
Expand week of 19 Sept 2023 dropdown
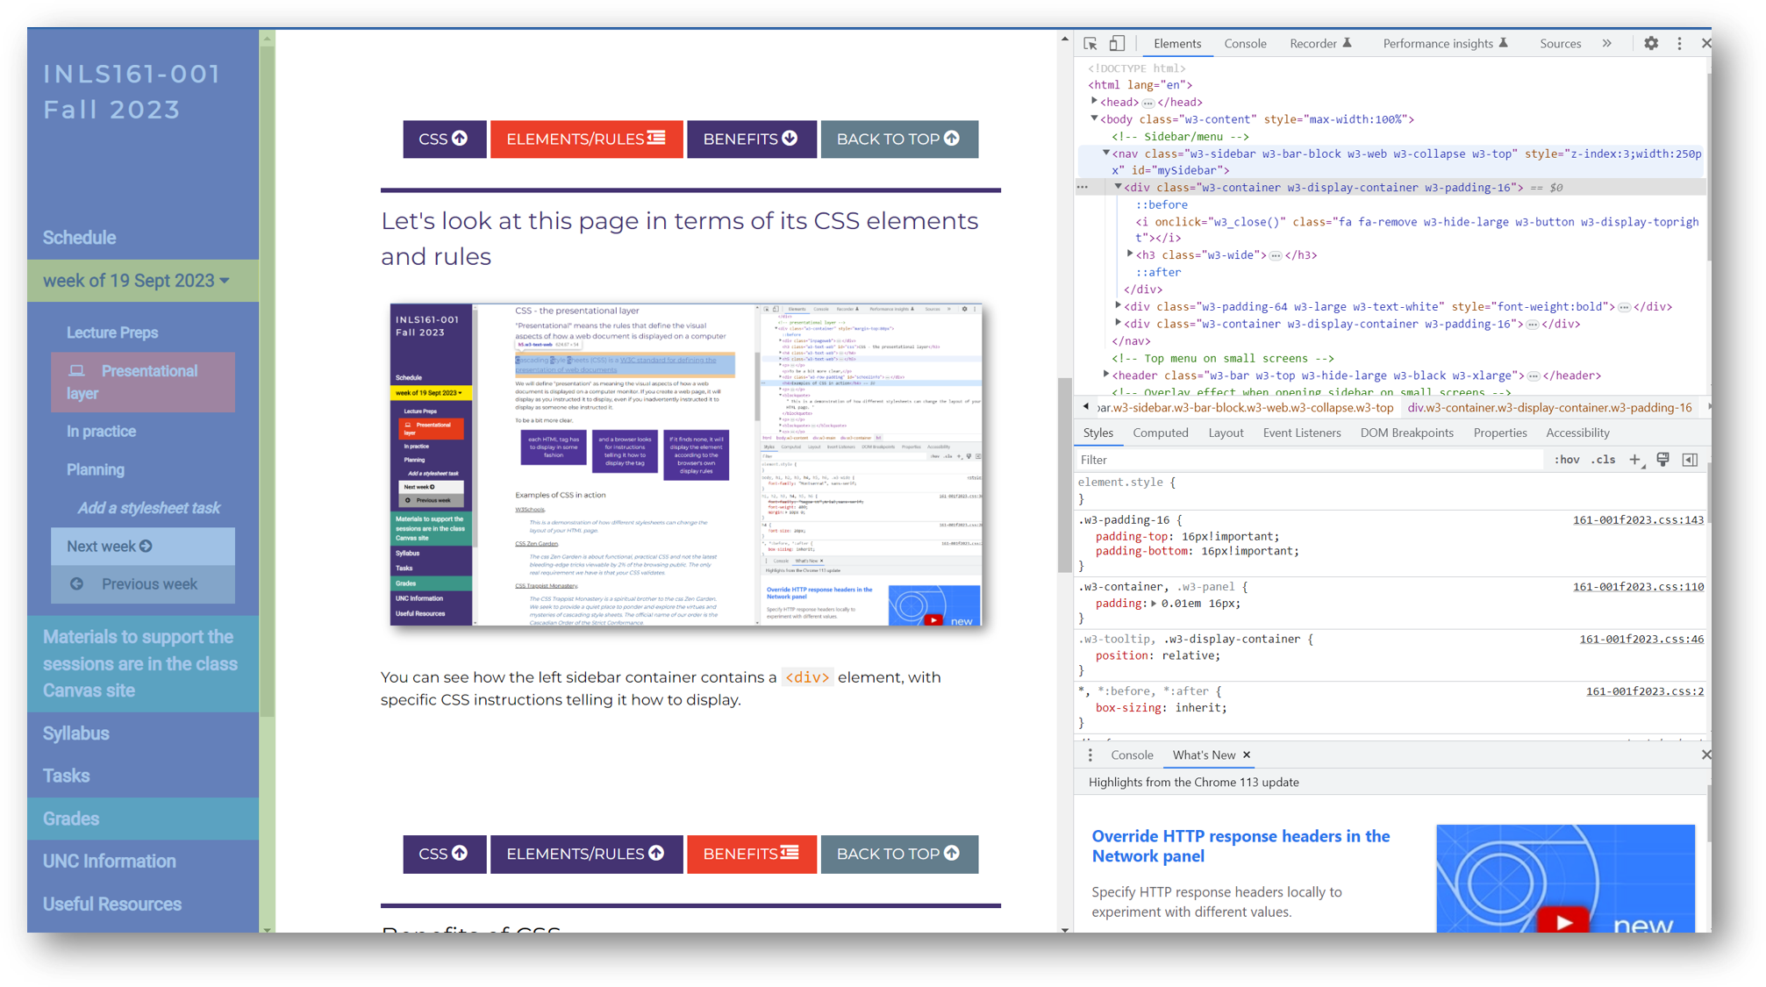[136, 279]
